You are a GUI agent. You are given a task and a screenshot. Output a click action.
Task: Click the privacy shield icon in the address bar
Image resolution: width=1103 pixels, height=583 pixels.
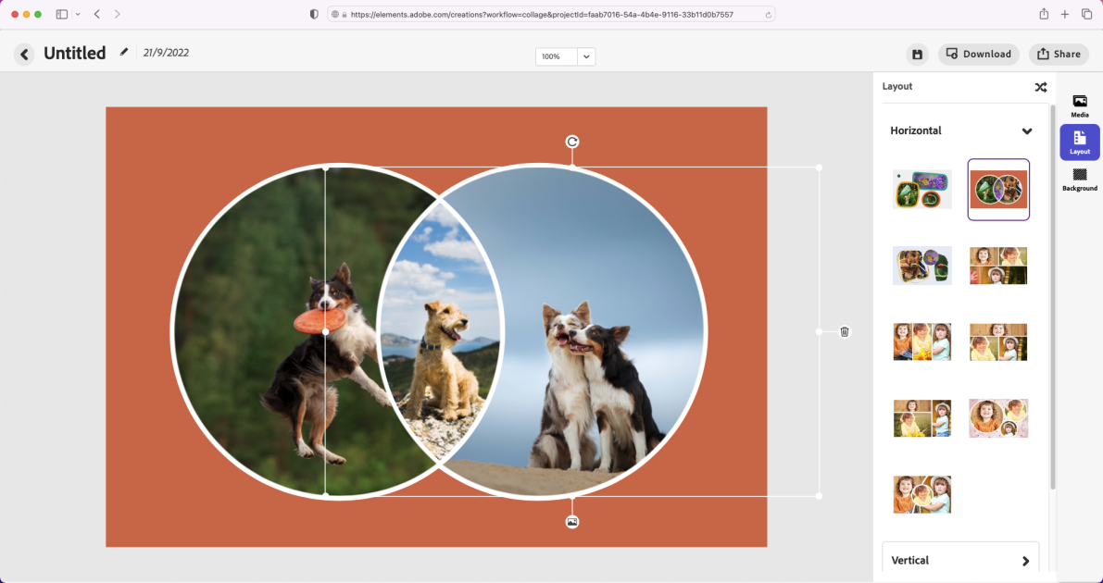314,14
